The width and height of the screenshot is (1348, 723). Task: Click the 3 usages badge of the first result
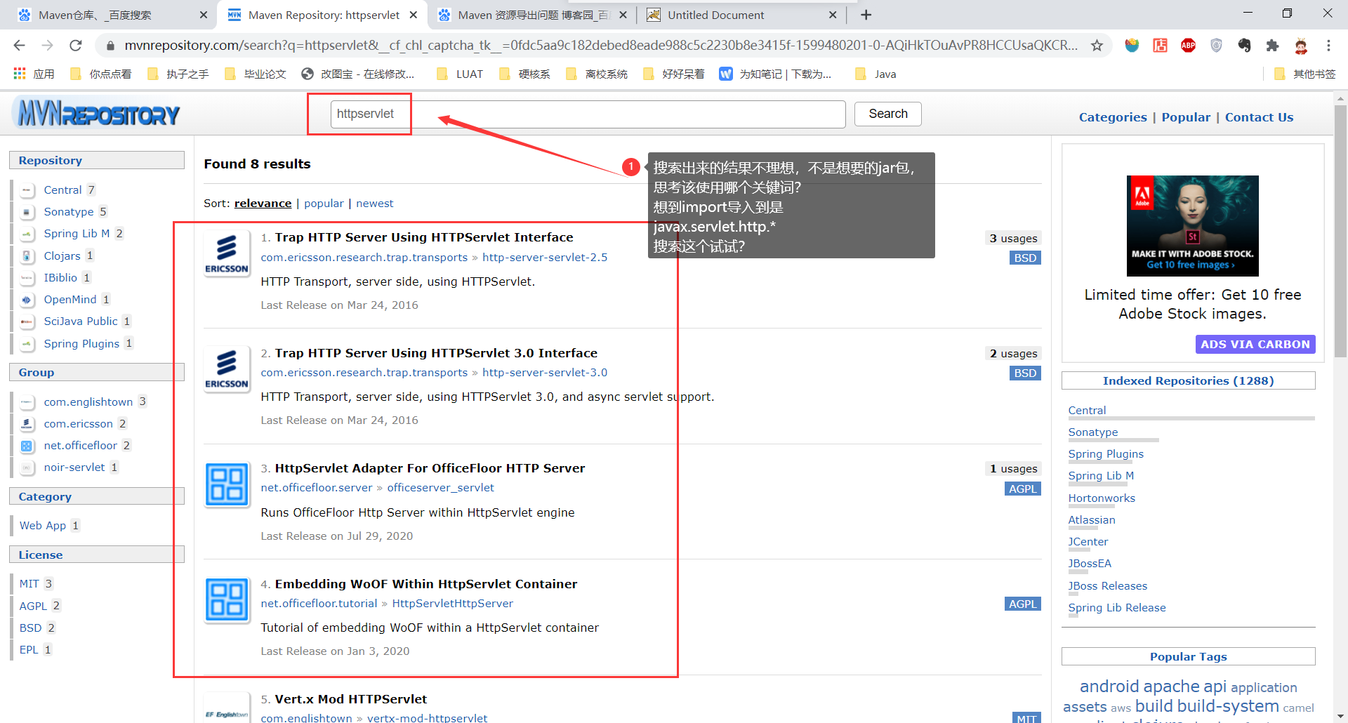[x=1012, y=239]
